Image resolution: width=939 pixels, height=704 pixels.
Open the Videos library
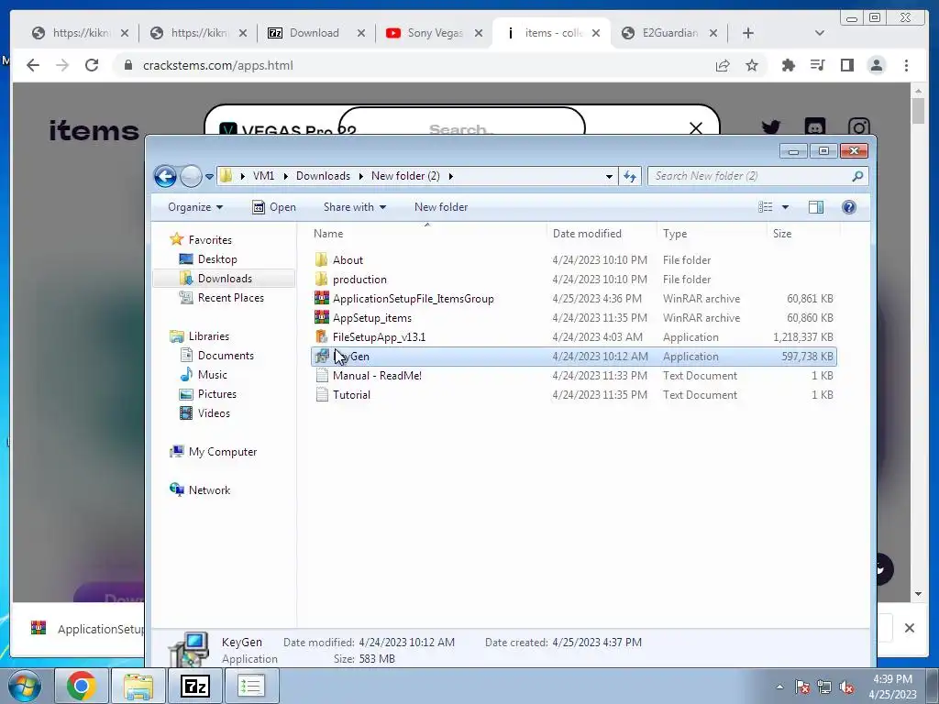(214, 413)
